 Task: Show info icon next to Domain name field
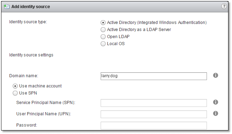click(x=215, y=75)
